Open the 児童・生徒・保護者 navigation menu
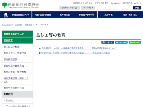The height and width of the screenshot is (107, 143). point(43,15)
